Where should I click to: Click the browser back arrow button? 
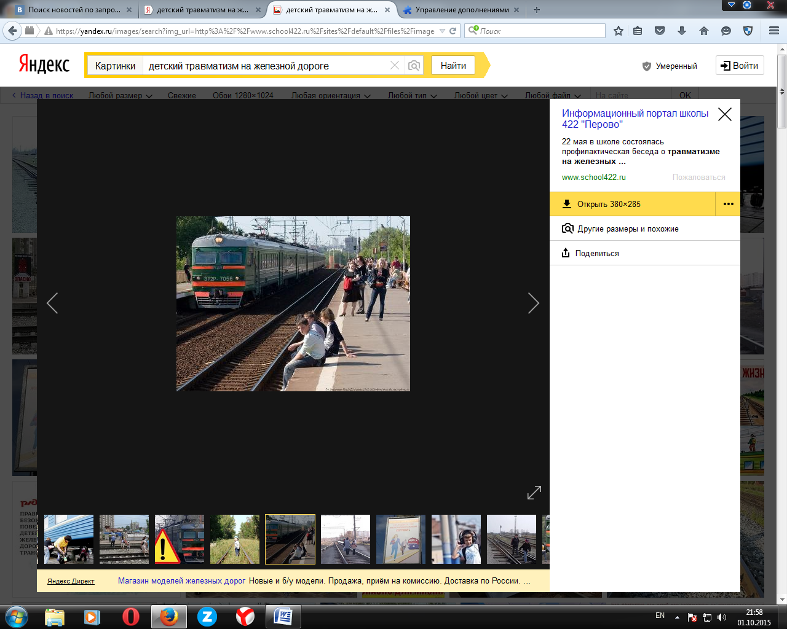coord(13,31)
